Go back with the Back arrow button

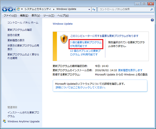[5, 9]
